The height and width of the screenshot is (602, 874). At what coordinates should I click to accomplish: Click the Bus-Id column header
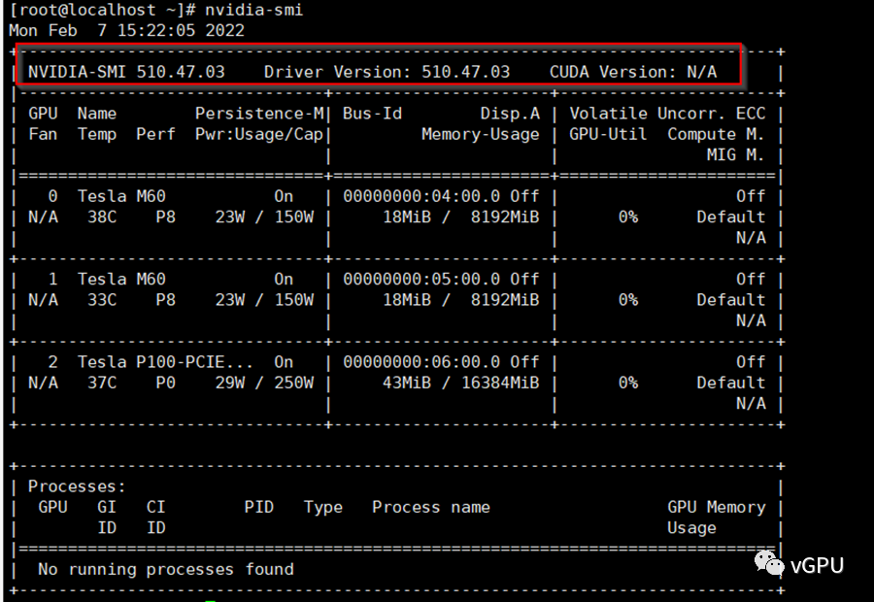click(x=372, y=114)
